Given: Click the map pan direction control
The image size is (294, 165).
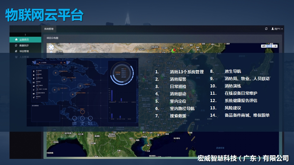Looking at the screenshot, I should click(x=51, y=48).
